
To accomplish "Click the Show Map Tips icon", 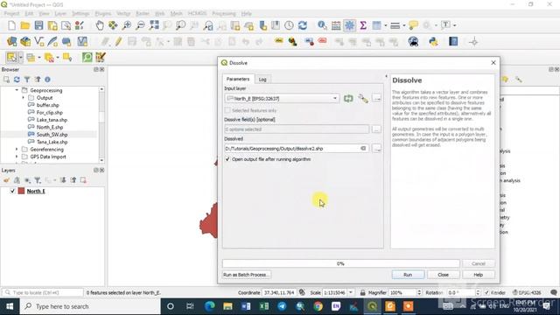I will [413, 25].
